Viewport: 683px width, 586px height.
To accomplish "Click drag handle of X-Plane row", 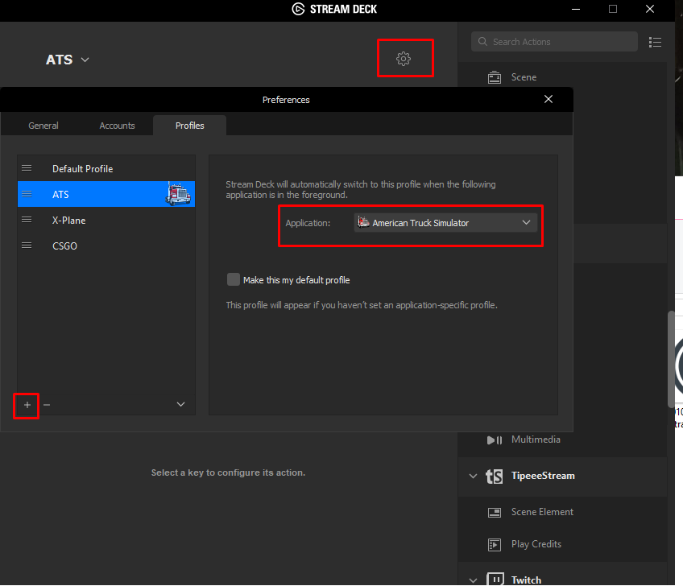I will pos(27,220).
